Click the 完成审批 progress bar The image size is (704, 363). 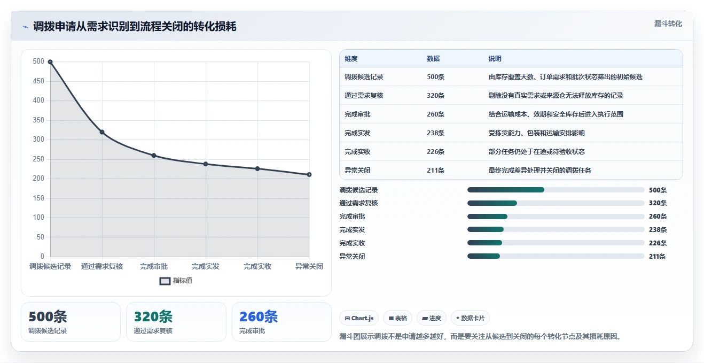click(x=556, y=217)
